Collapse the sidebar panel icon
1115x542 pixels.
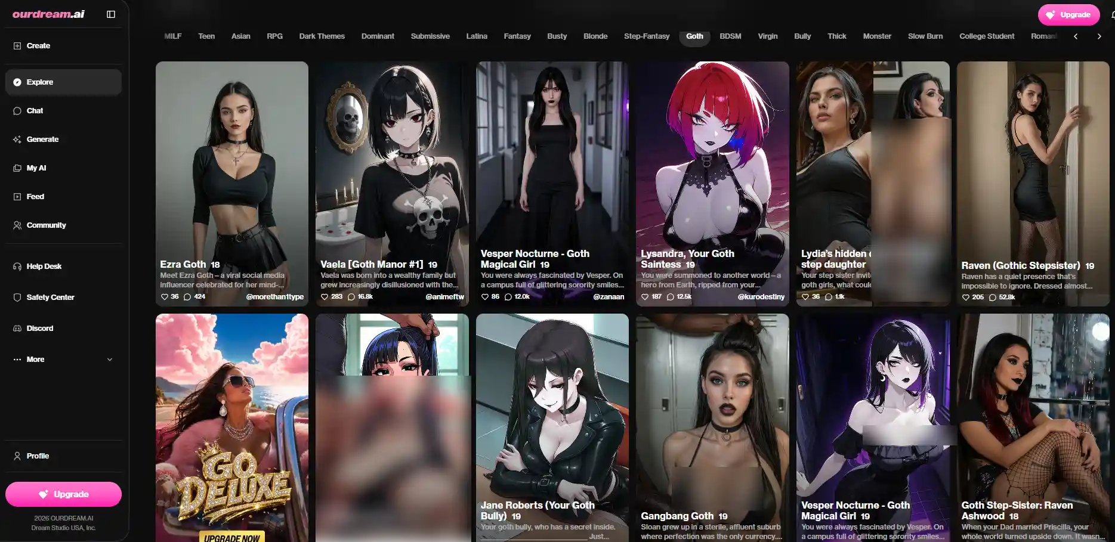[111, 14]
